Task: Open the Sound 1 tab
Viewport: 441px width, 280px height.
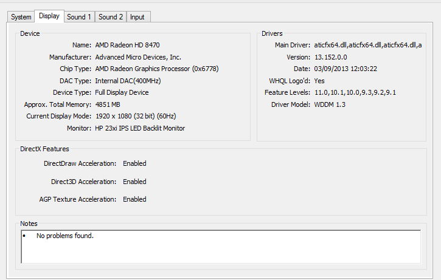Action: point(79,17)
